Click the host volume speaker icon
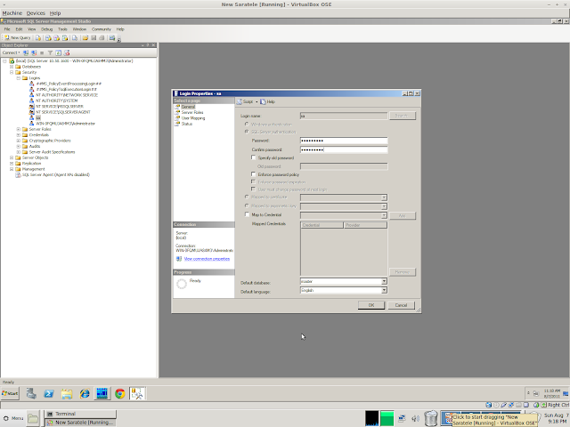Viewport: 570px width, 427px height. click(x=415, y=418)
